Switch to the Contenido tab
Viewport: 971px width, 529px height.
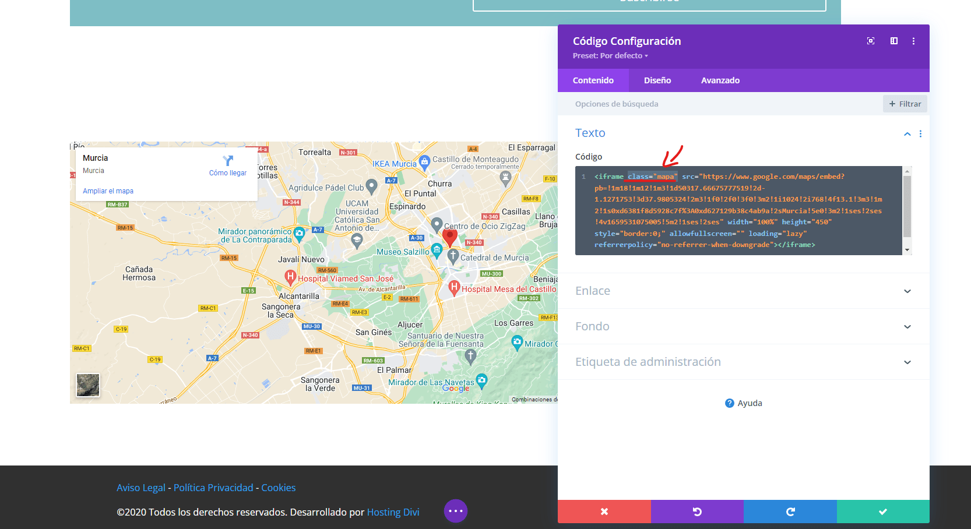click(x=593, y=80)
